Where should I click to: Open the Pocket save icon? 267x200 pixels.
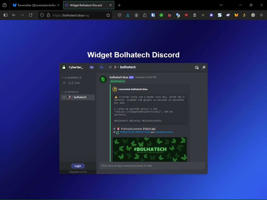point(120,15)
